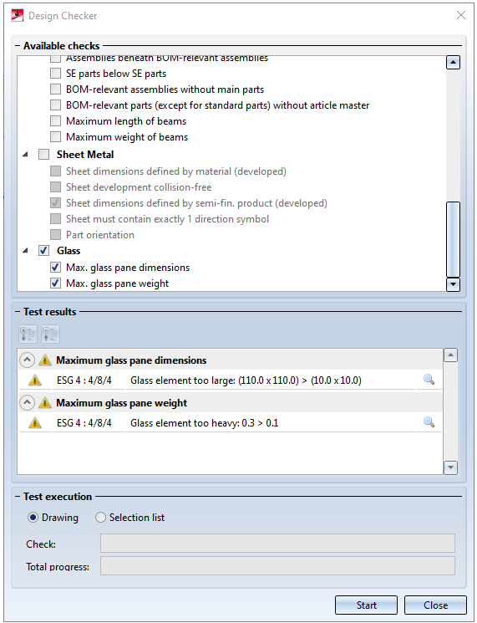Start the design check
This screenshot has width=477, height=623.
pyautogui.click(x=366, y=605)
